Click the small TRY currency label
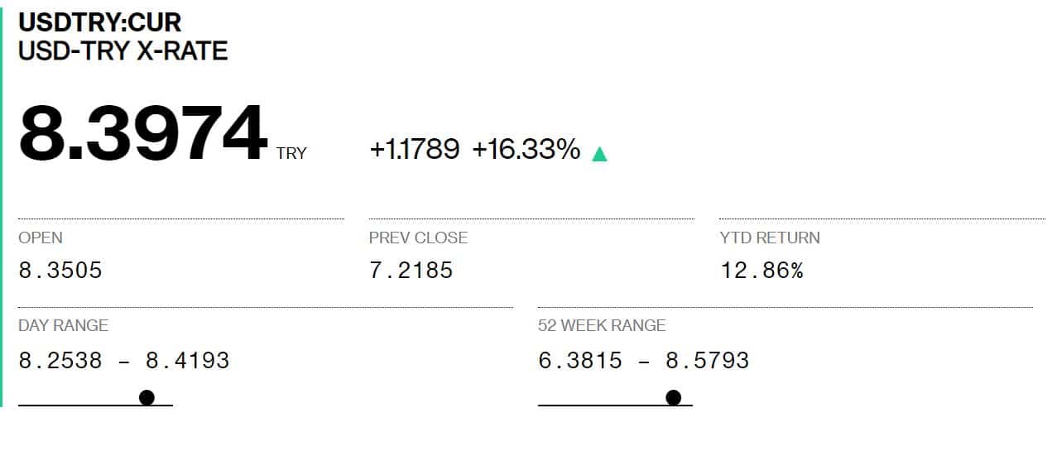This screenshot has width=1057, height=451. (291, 153)
